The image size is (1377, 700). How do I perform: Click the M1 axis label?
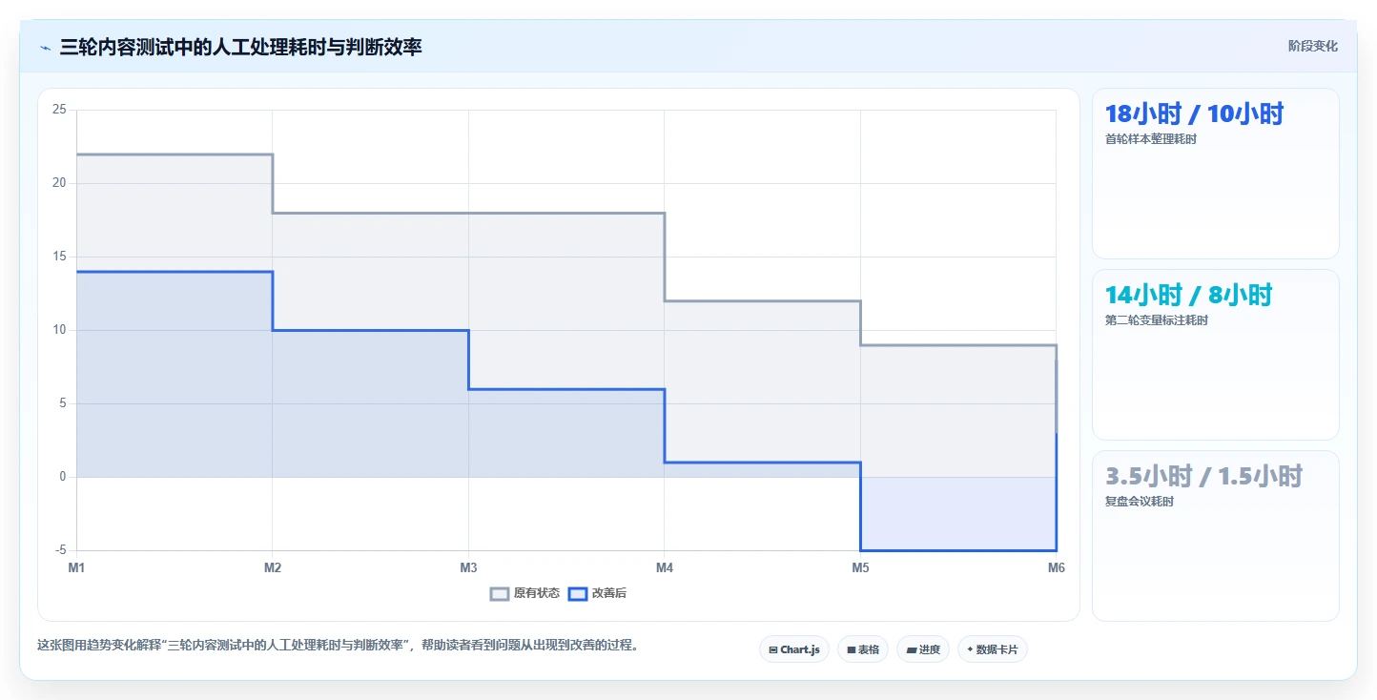[76, 568]
